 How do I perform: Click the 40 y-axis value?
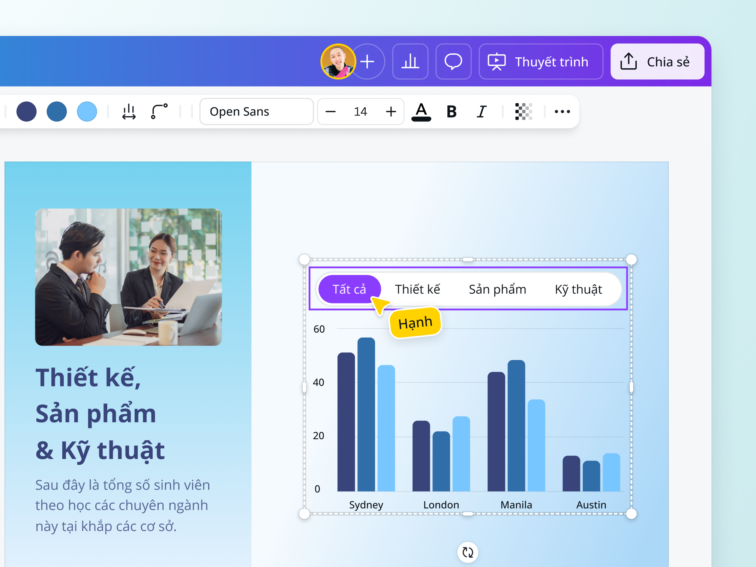point(319,382)
